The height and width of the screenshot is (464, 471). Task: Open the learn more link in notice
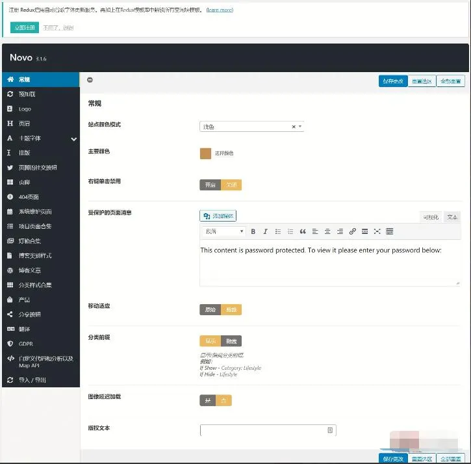[220, 10]
